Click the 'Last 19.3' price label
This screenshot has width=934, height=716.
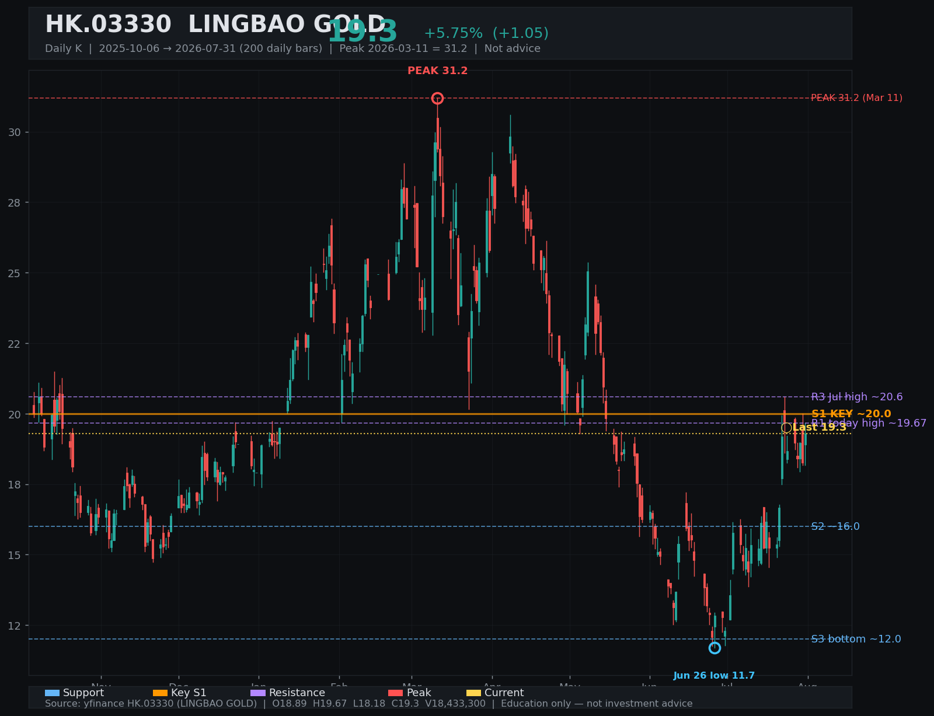point(819,428)
